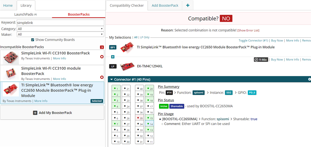311x147 pixels.
Task: Open the Maker dropdown
Action: click(60, 34)
